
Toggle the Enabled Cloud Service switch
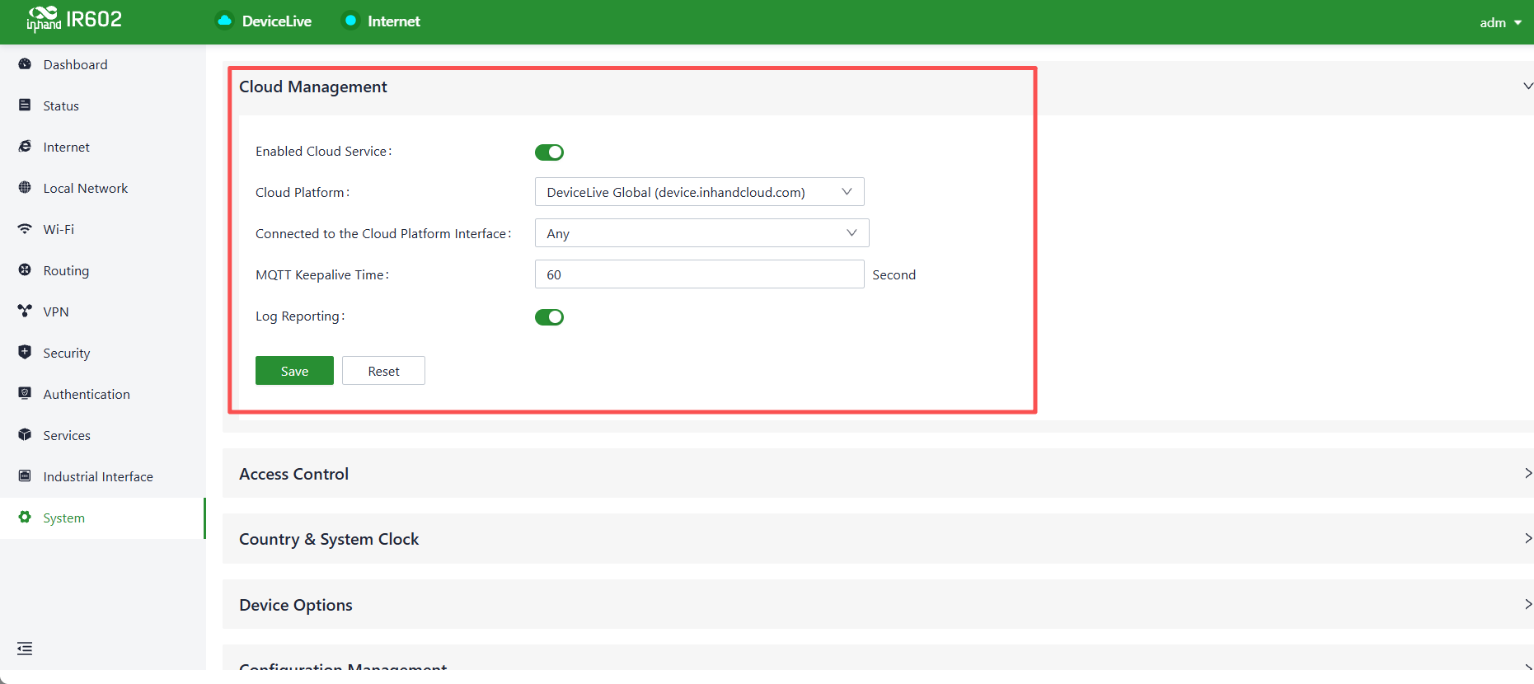click(549, 152)
